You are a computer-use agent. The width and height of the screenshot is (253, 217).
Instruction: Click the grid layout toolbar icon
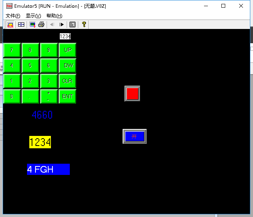click(21, 25)
